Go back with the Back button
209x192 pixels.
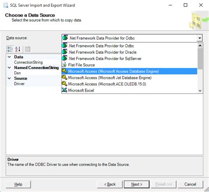point(110,184)
